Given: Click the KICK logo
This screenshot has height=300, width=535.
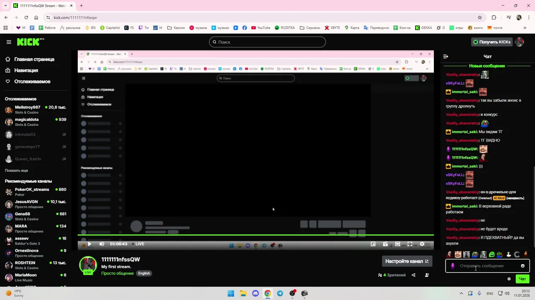Looking at the screenshot, I should point(30,42).
